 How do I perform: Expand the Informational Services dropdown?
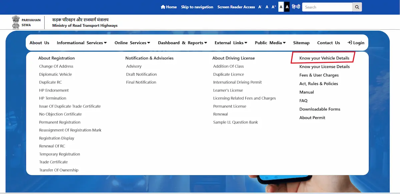coord(82,43)
